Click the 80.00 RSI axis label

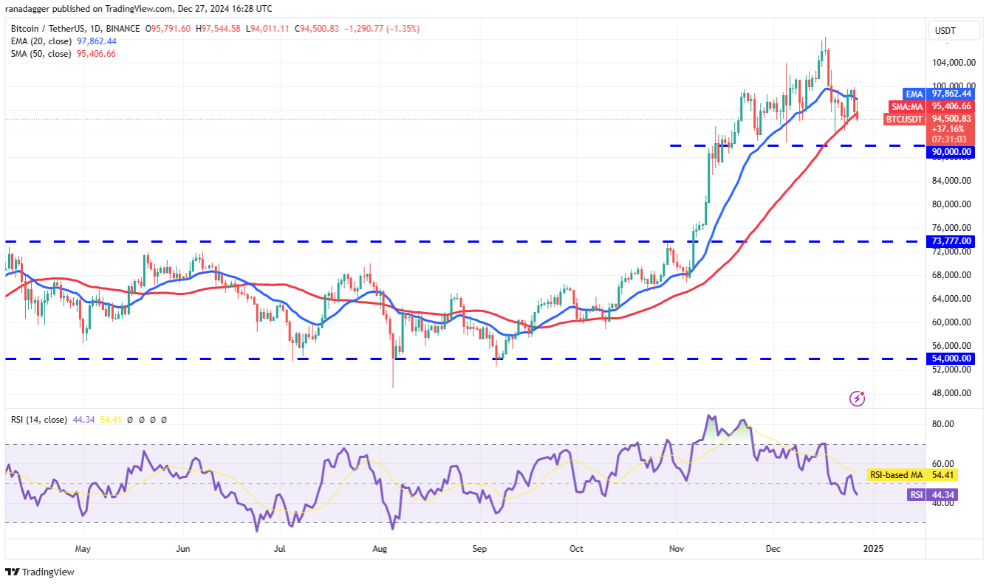pos(942,424)
